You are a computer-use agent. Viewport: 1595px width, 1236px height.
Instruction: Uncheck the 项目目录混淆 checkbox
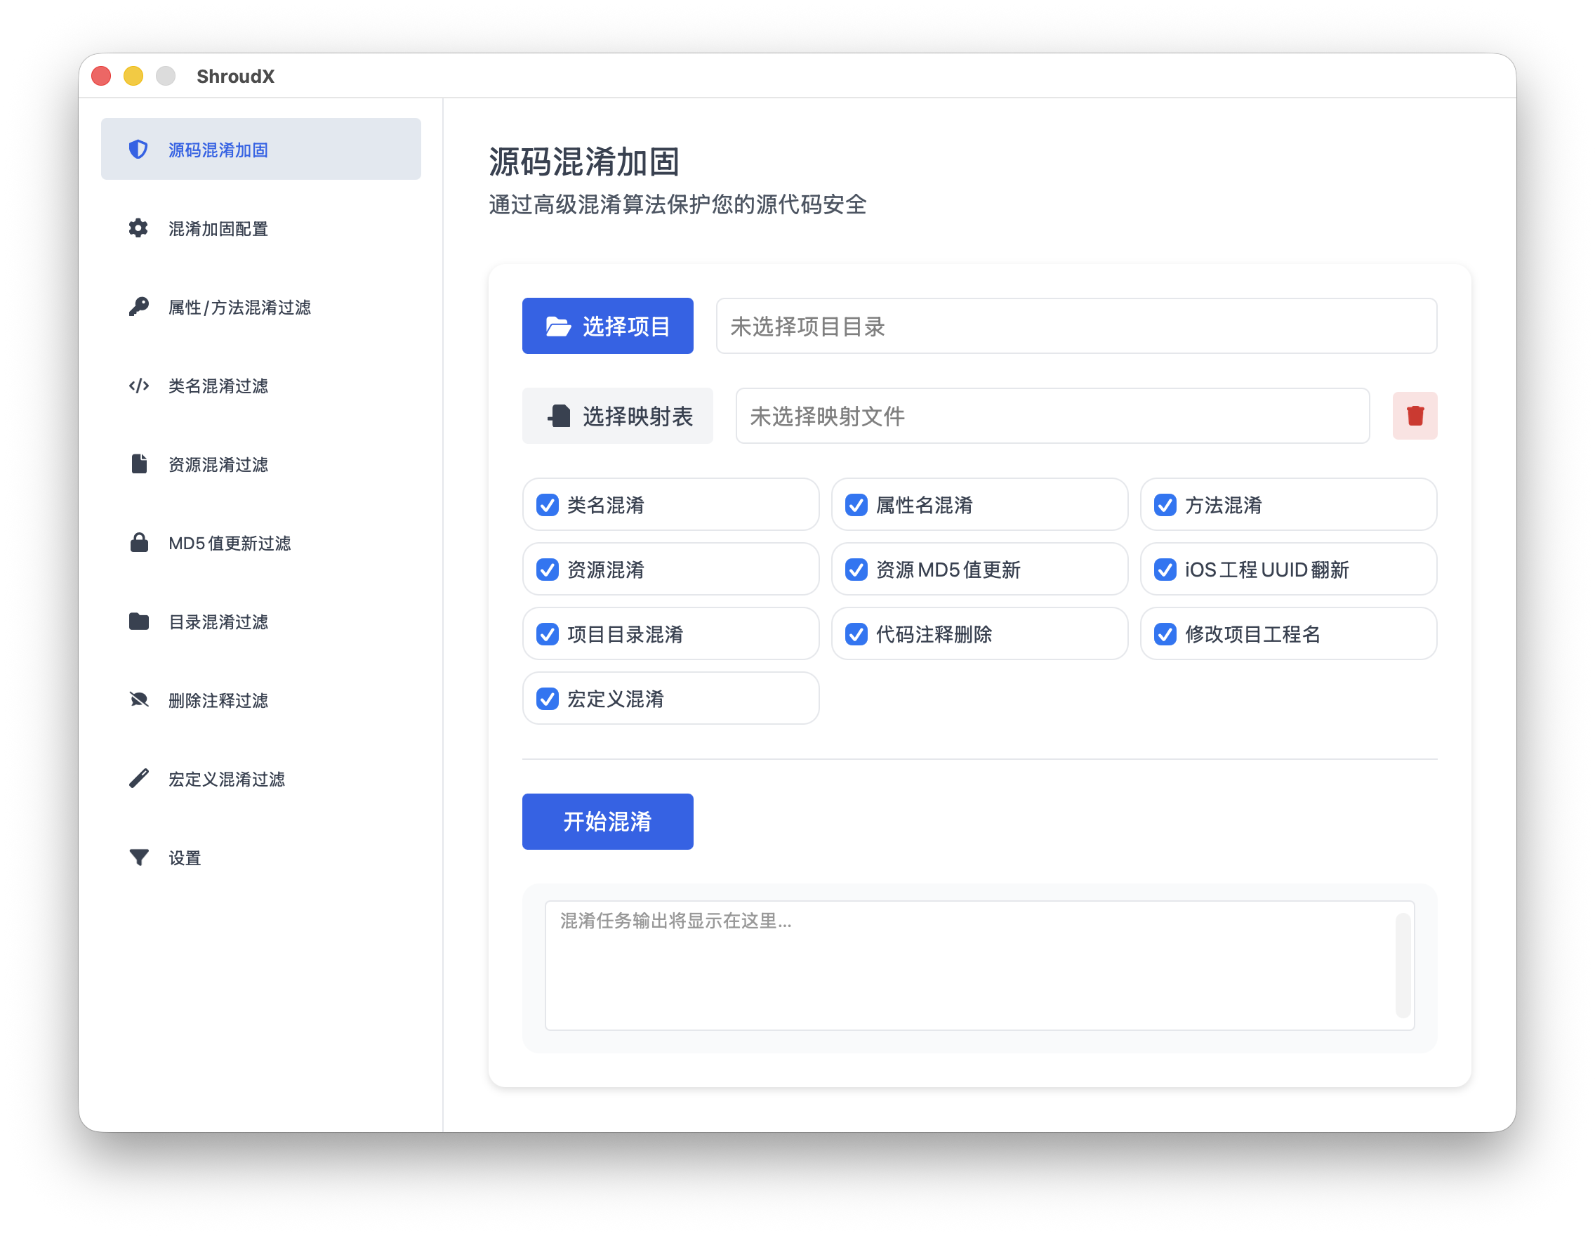[x=548, y=634]
